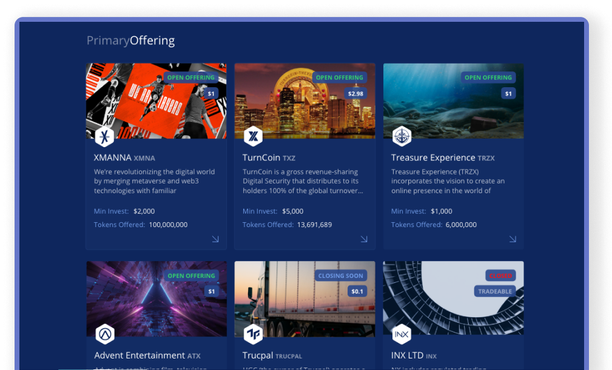Click the Closed badge on INX LTD
This screenshot has width=612, height=370.
coord(500,276)
